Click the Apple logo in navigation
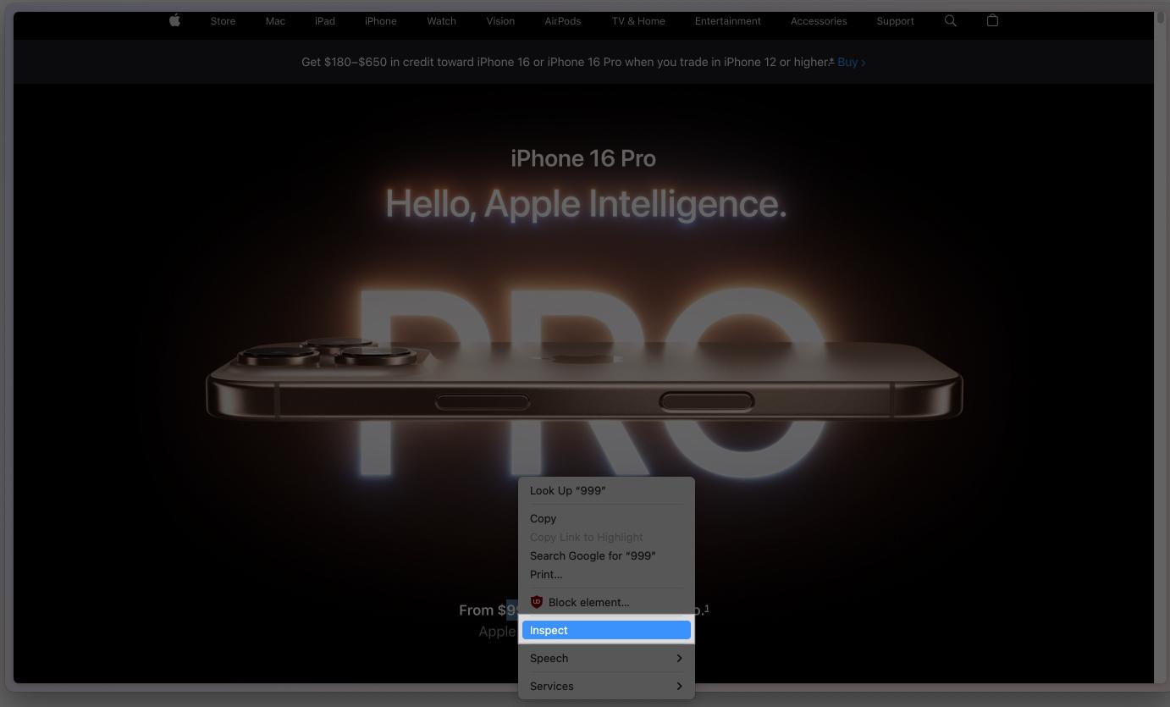The height and width of the screenshot is (707, 1170). tap(174, 20)
